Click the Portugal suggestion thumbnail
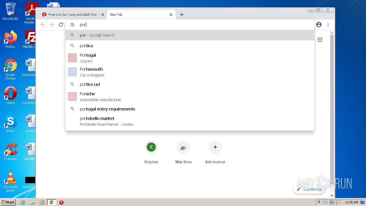This screenshot has height=206, width=366. point(72,58)
